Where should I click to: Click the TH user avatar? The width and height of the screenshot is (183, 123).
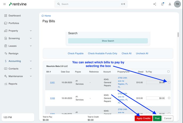(177, 4)
